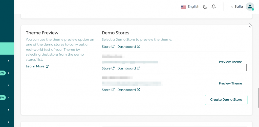The width and height of the screenshot is (259, 127).
Task: Click external icon beside the bottom Store link
Action: point(113,90)
